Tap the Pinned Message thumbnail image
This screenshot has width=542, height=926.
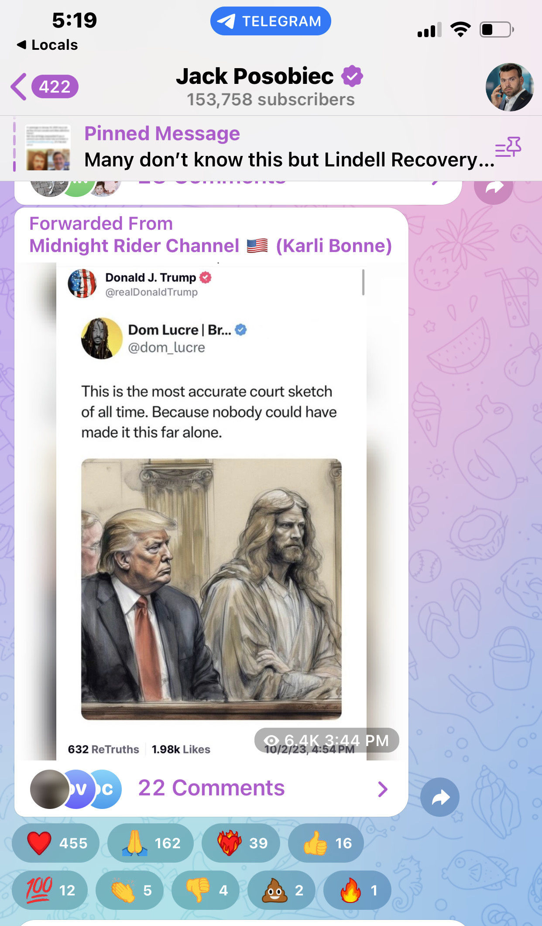tap(48, 148)
